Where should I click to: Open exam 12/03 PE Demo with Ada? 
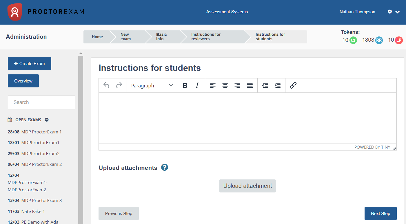33,222
